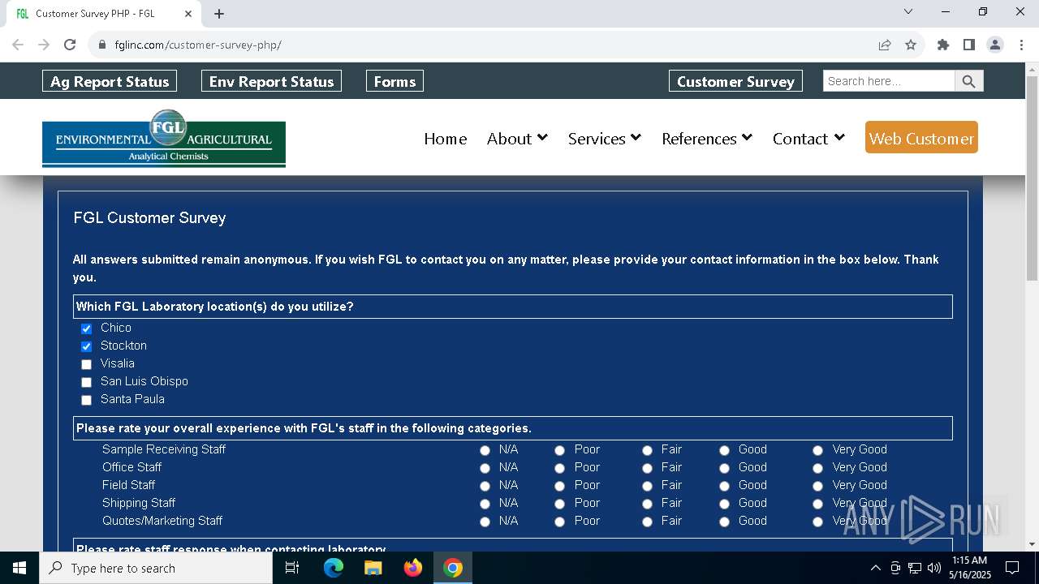Expand the Contact menu dropdown

(808, 139)
